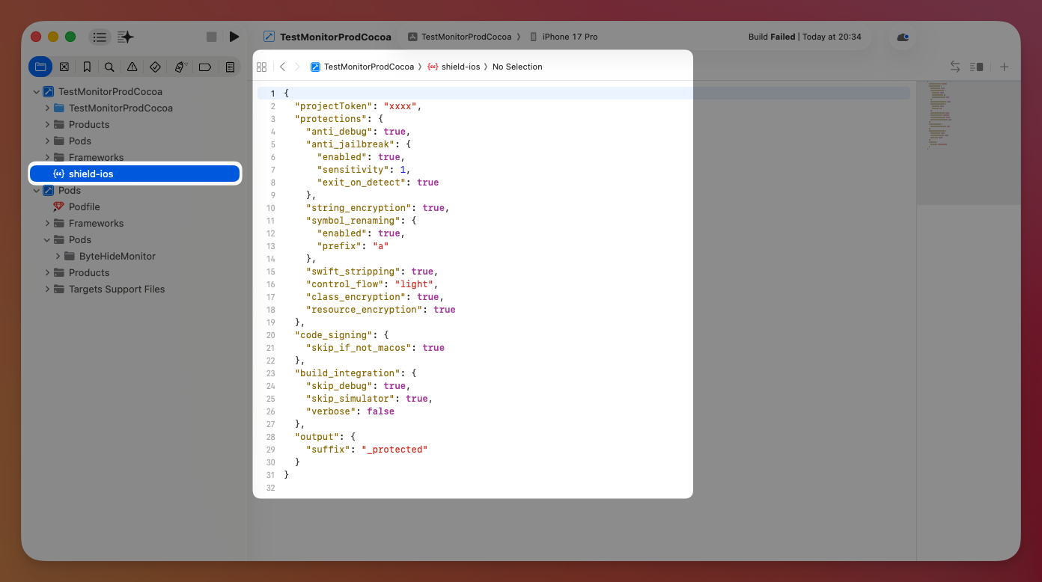Open the Project navigator folder tab

[x=40, y=67]
